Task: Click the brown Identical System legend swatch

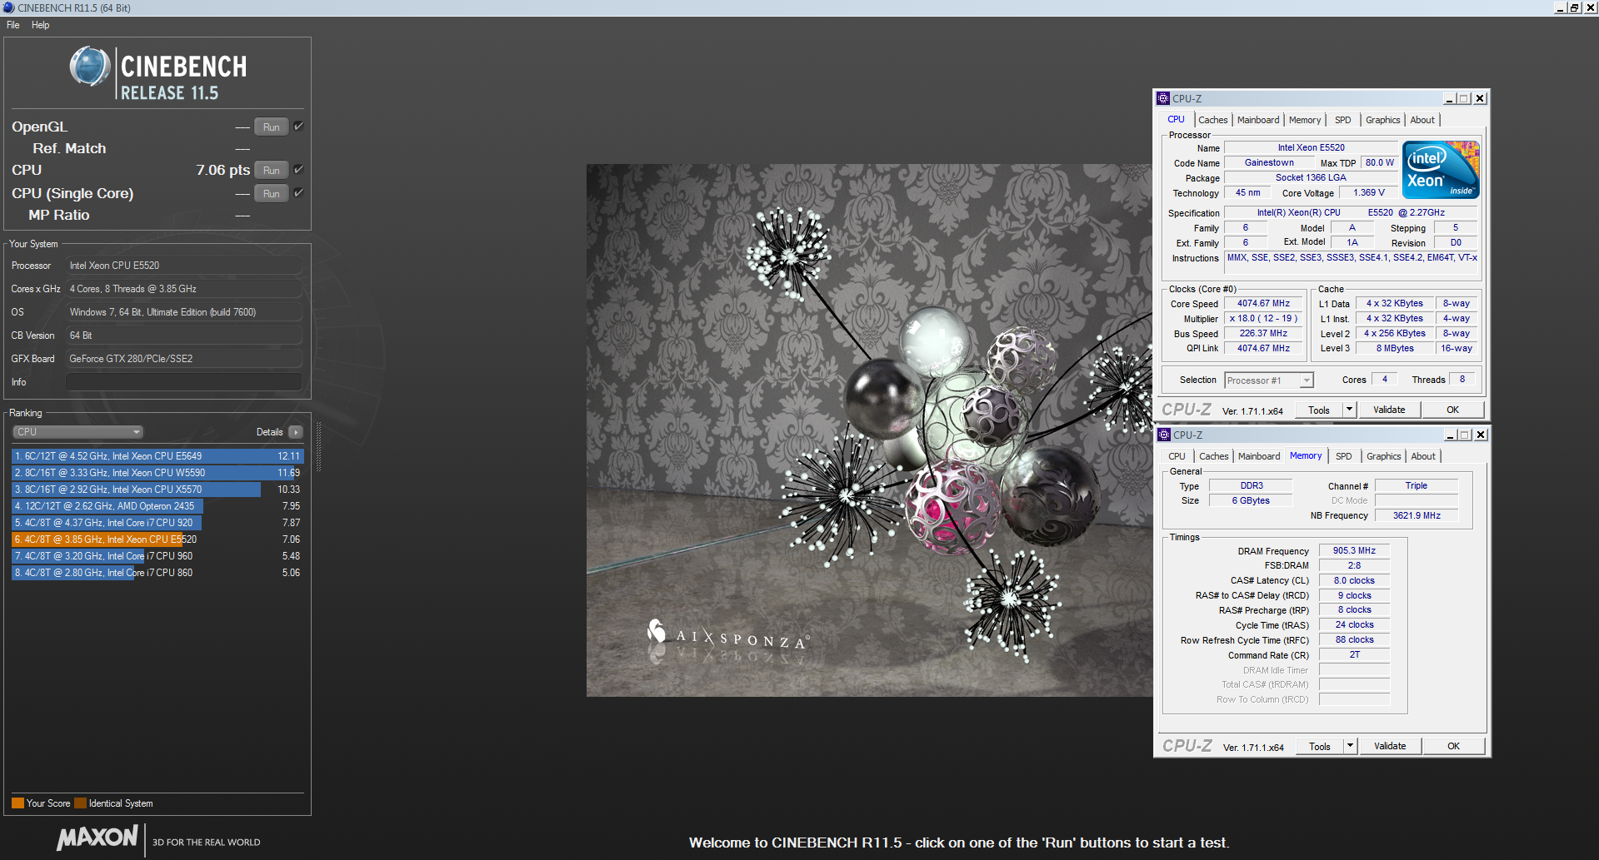Action: pos(80,803)
